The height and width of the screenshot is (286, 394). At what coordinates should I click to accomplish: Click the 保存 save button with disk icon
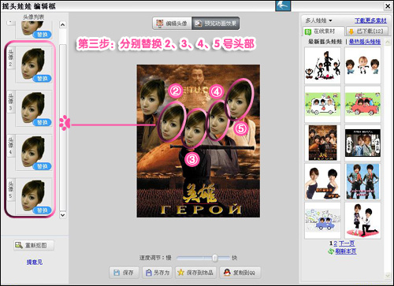124,273
